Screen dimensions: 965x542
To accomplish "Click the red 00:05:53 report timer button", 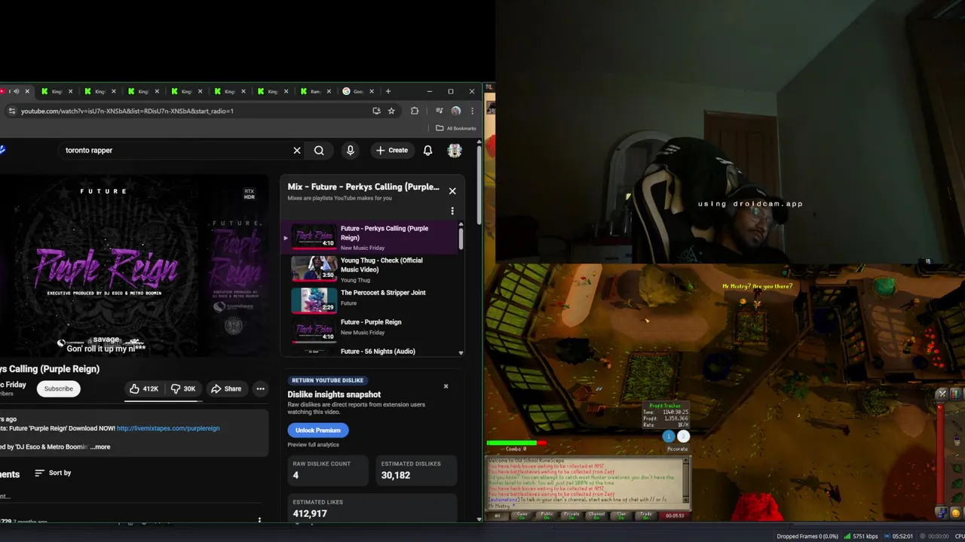I will [675, 516].
